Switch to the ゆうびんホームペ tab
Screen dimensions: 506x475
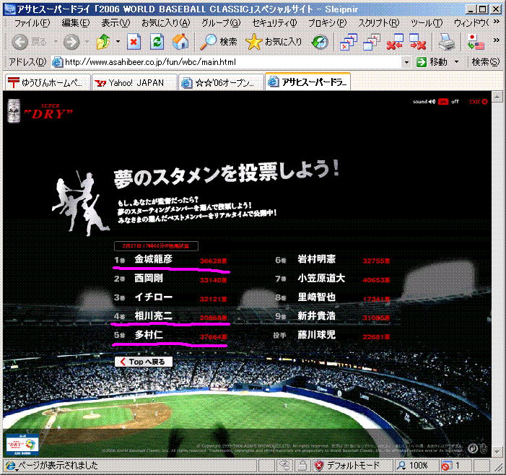coord(48,82)
